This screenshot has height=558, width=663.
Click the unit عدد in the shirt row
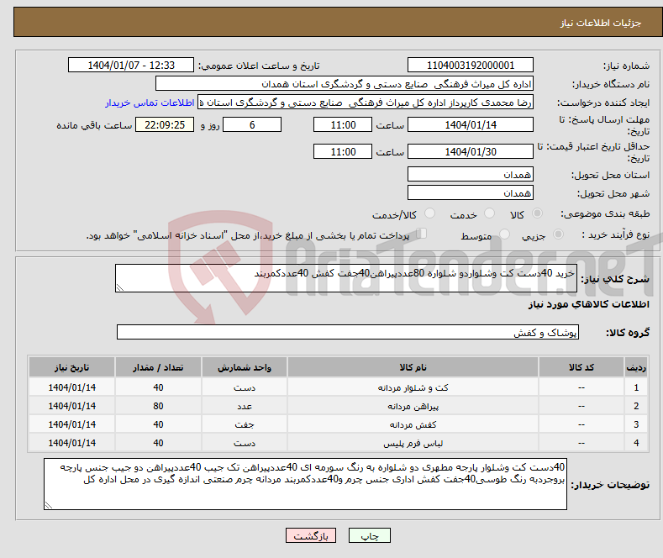pos(245,406)
